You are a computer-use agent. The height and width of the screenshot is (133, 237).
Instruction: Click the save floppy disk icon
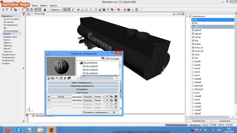(x=104, y=10)
